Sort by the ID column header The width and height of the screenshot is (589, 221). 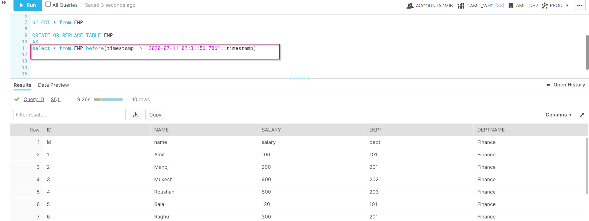(97, 130)
